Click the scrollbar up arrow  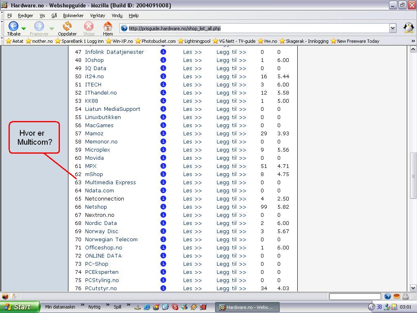coord(413,49)
